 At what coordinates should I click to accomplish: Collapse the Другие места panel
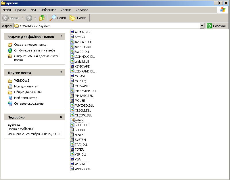[61, 72]
